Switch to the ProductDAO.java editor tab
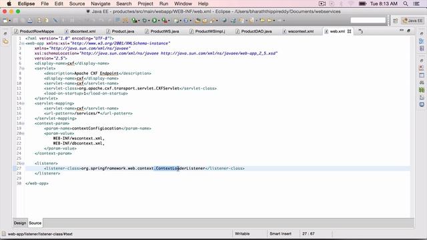427x240 pixels. [x=254, y=31]
